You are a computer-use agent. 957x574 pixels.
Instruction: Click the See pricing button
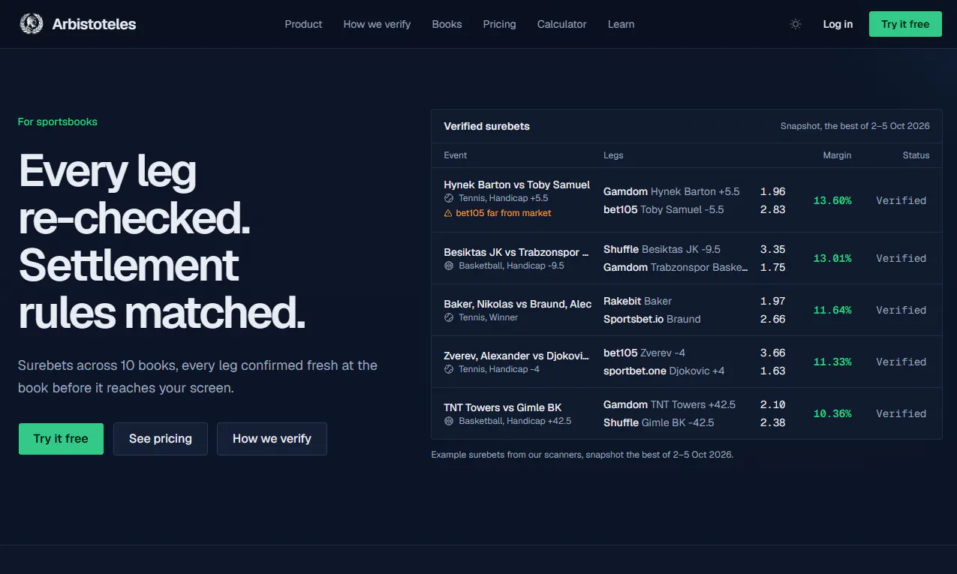pos(161,439)
